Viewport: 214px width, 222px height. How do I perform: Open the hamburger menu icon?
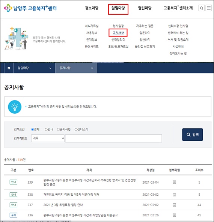click(209, 8)
